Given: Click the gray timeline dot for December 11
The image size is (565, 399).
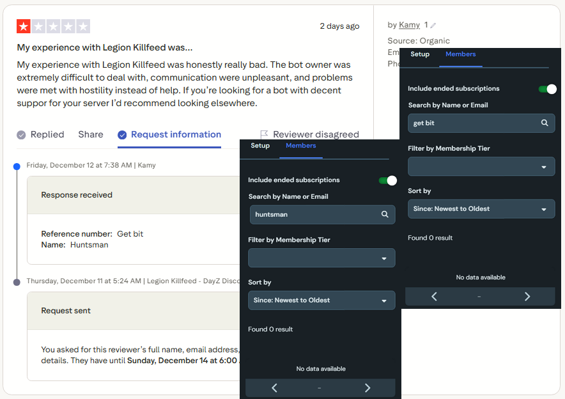Looking at the screenshot, I should tap(17, 282).
